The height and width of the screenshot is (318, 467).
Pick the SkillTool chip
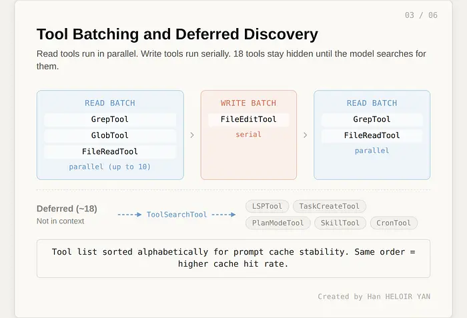click(x=340, y=223)
